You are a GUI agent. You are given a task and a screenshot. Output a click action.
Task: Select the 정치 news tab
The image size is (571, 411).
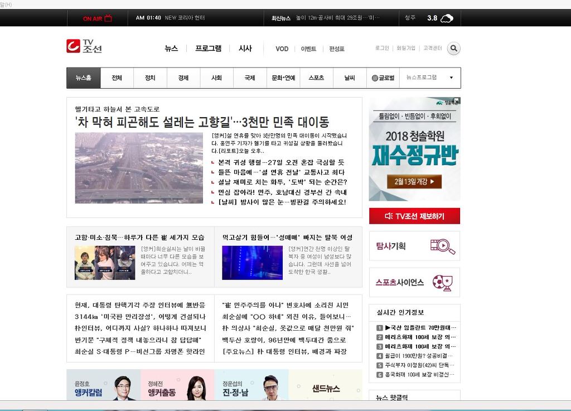(150, 78)
